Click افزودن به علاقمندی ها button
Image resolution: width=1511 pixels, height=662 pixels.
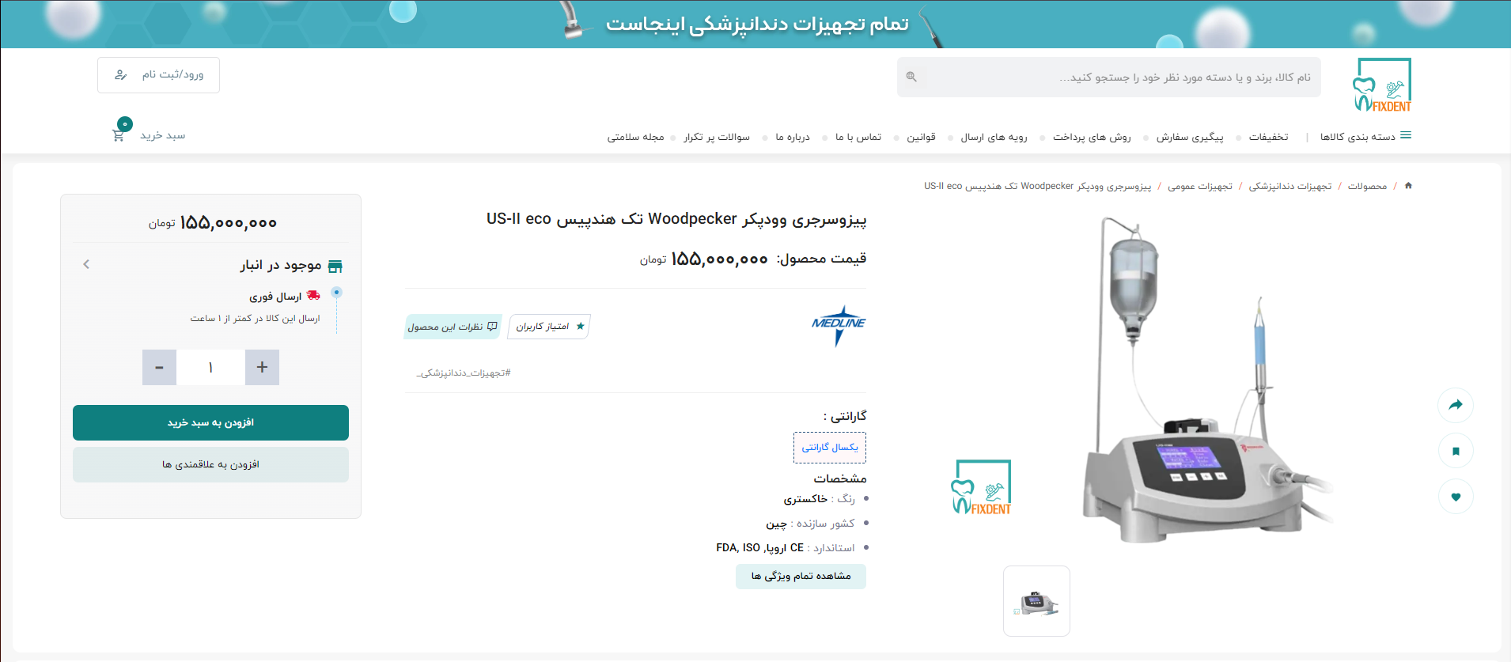(x=210, y=464)
